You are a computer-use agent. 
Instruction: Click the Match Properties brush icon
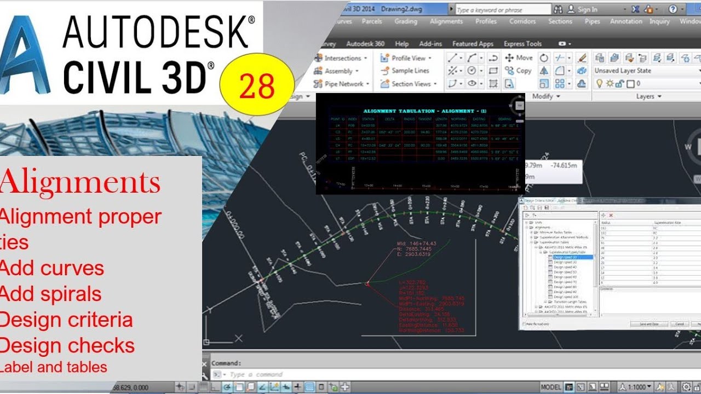coord(582,58)
